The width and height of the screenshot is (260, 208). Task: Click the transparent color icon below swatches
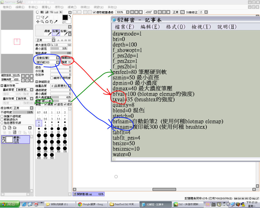63,22
